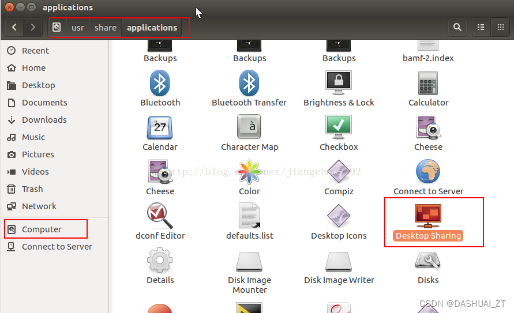This screenshot has width=514, height=313.
Task: Select the middle Backups icon
Action: pyautogui.click(x=249, y=46)
